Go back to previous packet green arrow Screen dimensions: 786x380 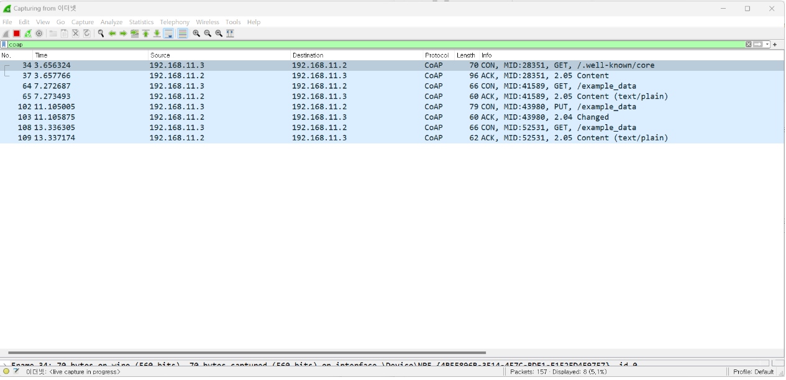pos(112,34)
